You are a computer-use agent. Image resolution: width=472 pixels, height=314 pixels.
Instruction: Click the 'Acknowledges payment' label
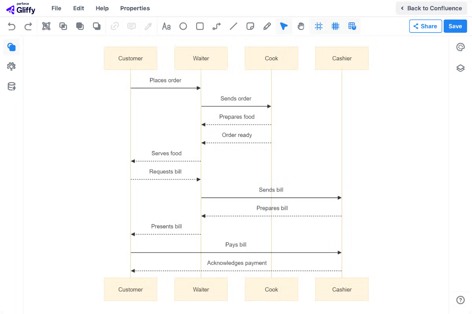237,263
